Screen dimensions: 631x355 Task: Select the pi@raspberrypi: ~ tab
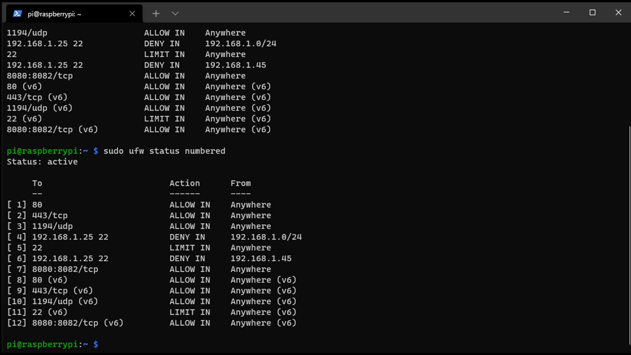coord(54,14)
